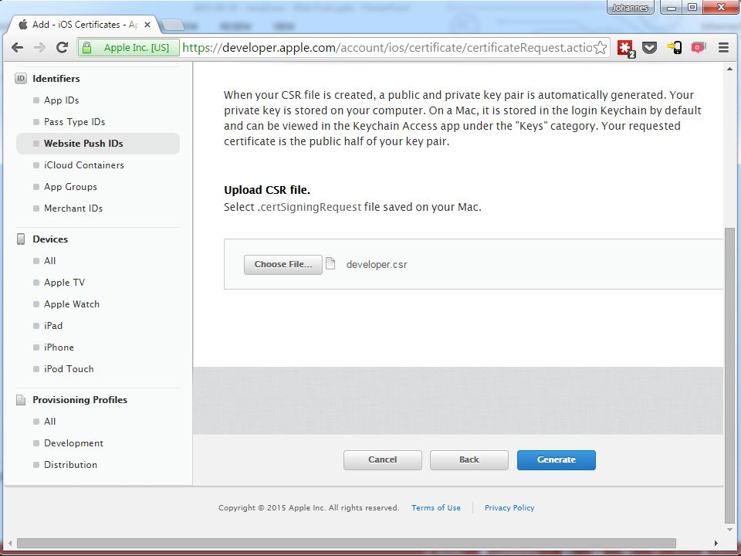Click the file icon beside developer.csr
This screenshot has width=741, height=556.
click(331, 264)
